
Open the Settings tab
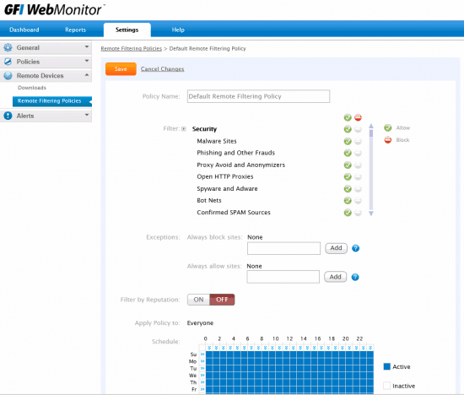click(x=127, y=30)
